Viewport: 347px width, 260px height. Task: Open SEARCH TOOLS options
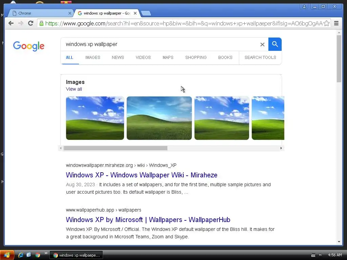coord(260,58)
